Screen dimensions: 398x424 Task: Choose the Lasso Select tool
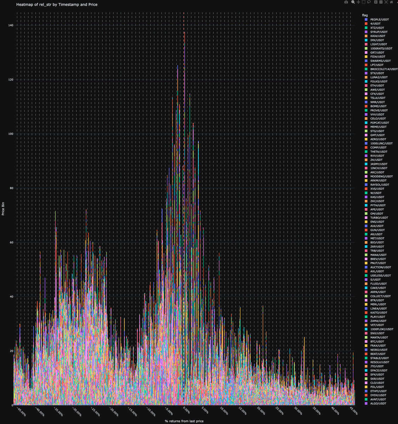point(369,2)
